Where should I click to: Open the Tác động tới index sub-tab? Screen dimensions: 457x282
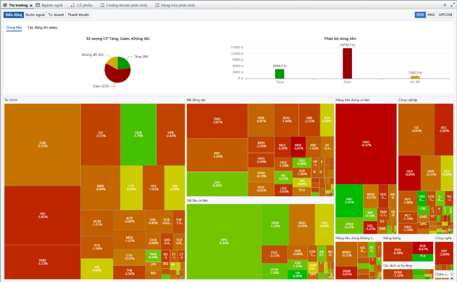(x=42, y=28)
